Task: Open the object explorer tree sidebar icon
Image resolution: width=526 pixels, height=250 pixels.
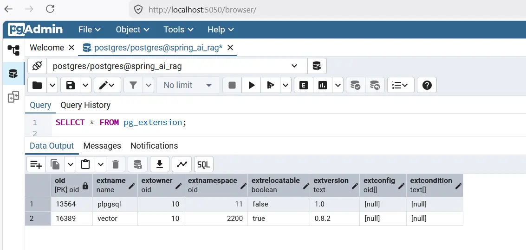Action: coord(13,50)
